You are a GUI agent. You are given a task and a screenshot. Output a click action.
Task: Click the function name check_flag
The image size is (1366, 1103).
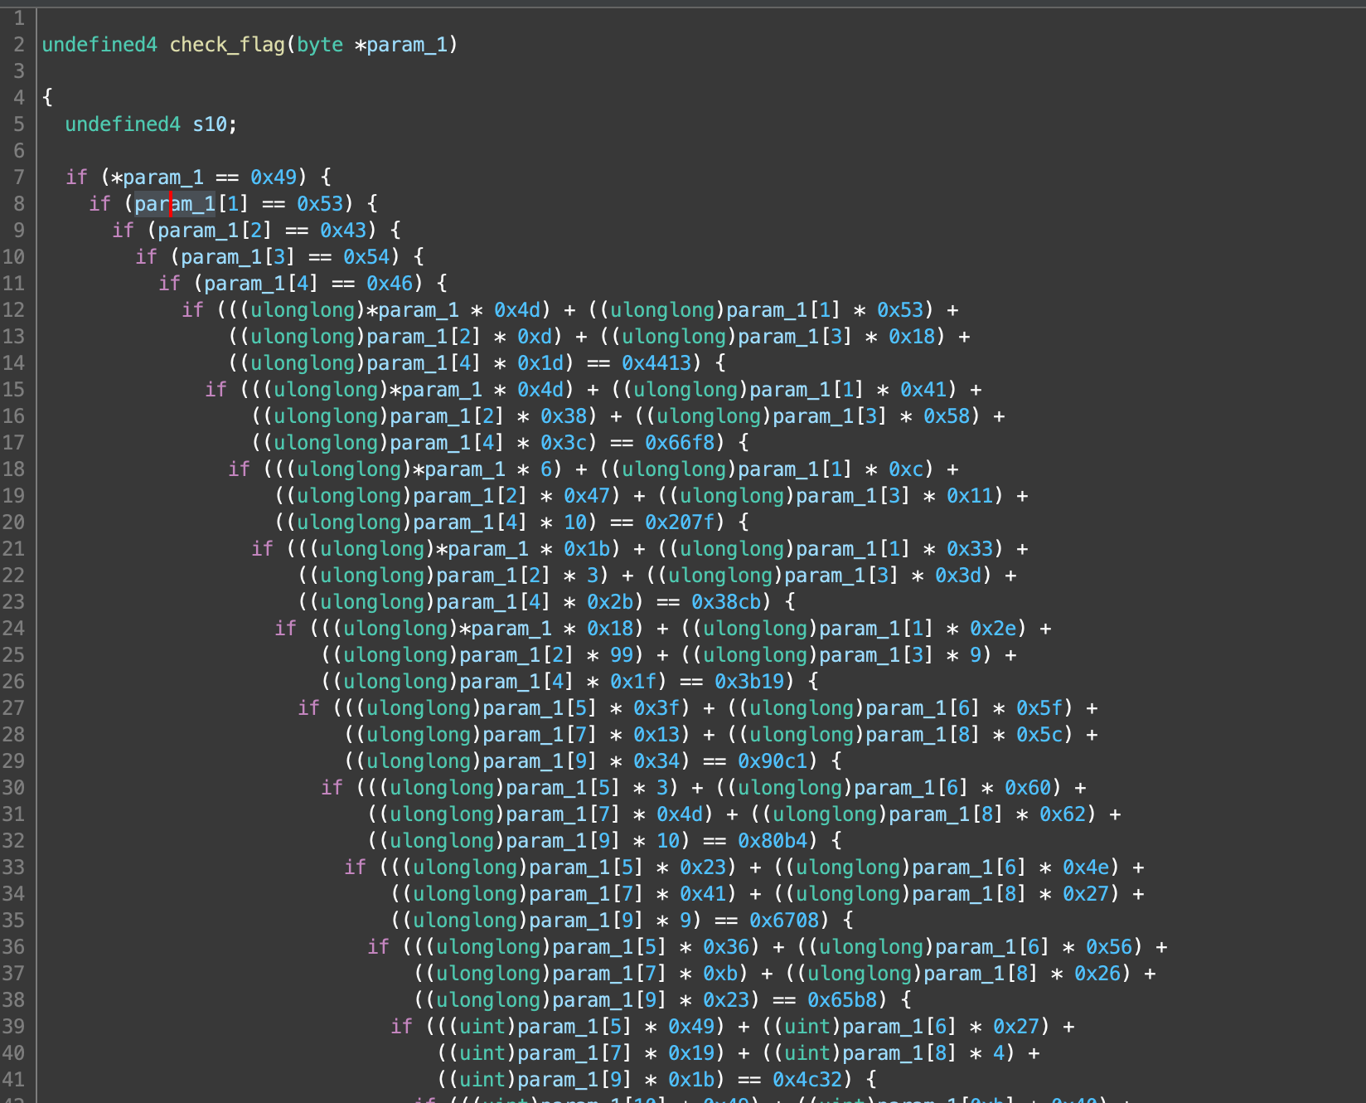[x=227, y=45]
